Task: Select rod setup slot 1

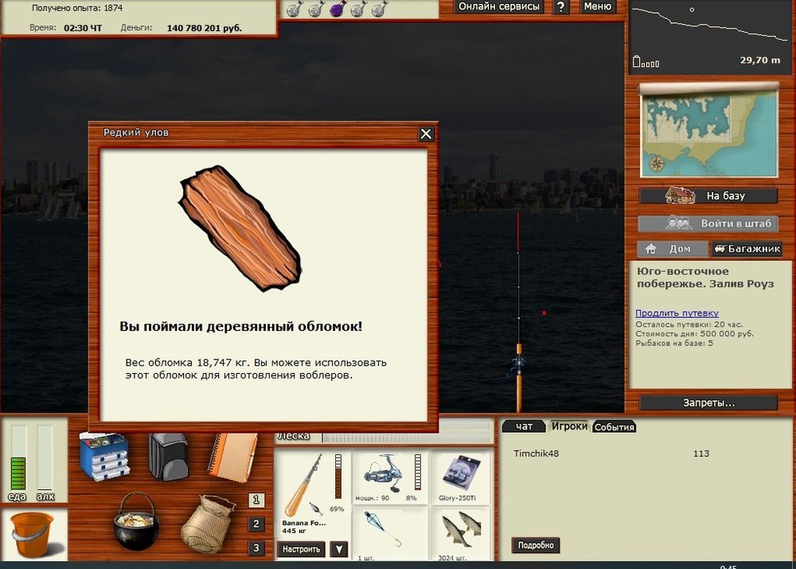Action: point(256,500)
